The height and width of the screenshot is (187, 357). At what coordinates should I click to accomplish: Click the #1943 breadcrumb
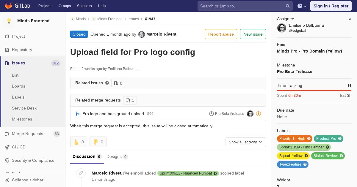(x=150, y=19)
